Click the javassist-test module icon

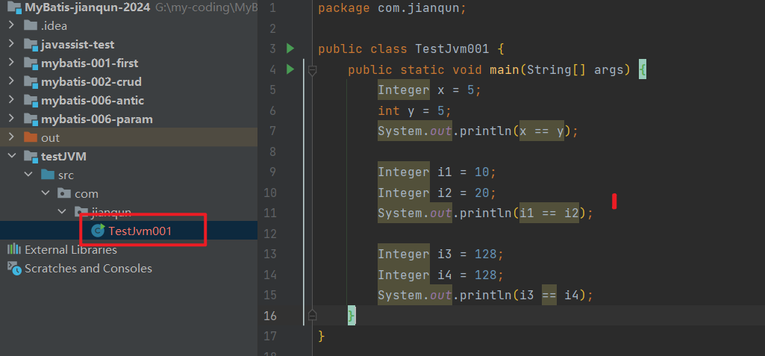[31, 44]
